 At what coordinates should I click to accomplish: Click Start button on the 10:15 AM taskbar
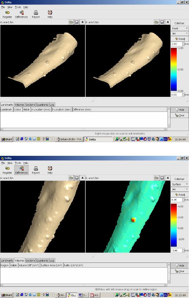pos(7,295)
